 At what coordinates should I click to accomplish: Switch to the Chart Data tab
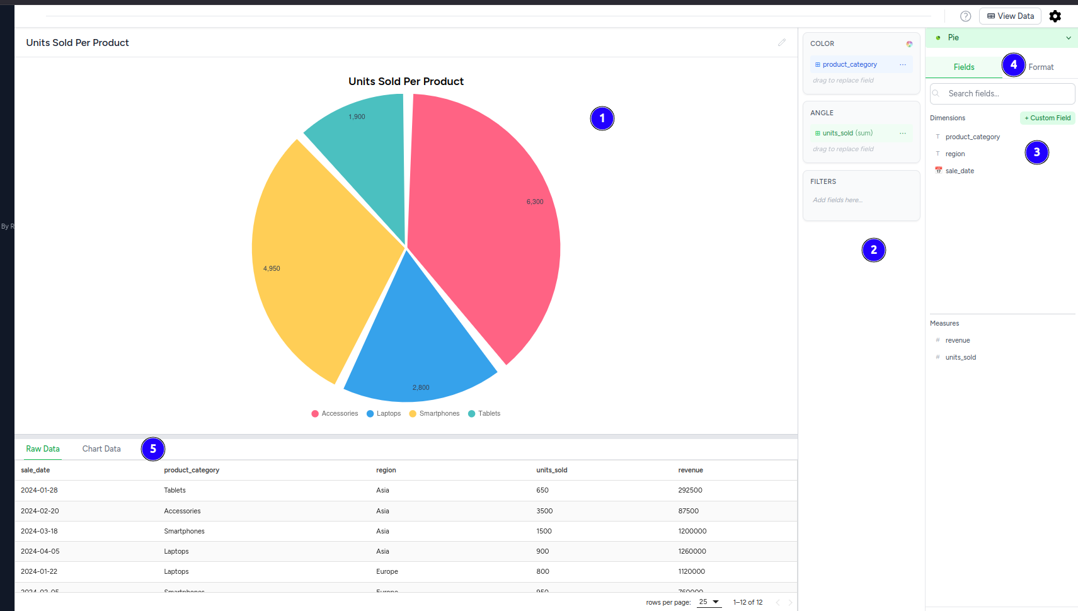pos(101,449)
